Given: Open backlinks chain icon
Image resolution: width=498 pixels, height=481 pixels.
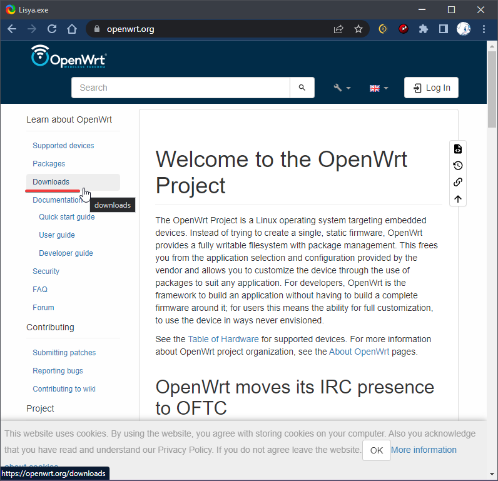Looking at the screenshot, I should click(458, 182).
